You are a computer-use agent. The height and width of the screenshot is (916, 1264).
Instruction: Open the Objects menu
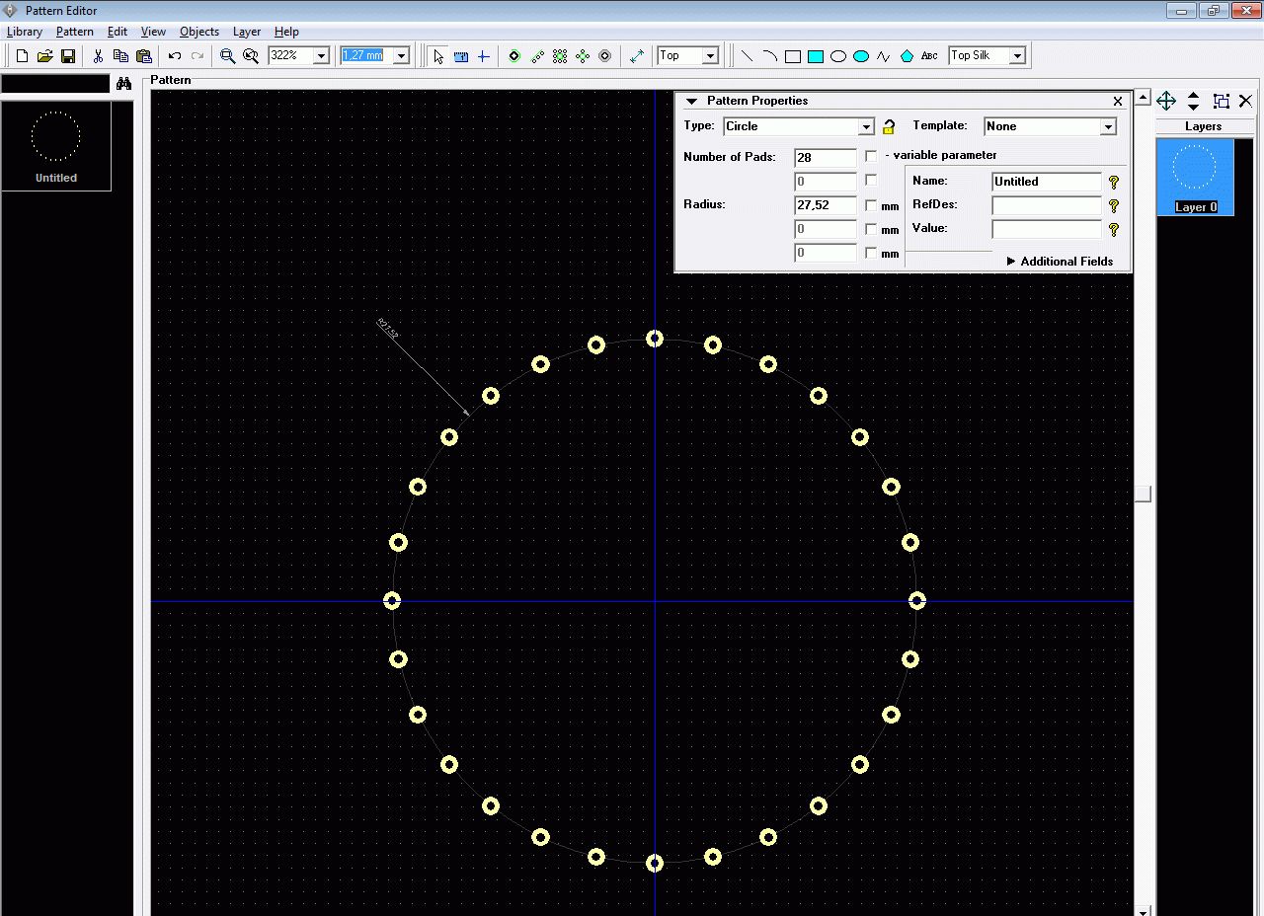(x=198, y=32)
